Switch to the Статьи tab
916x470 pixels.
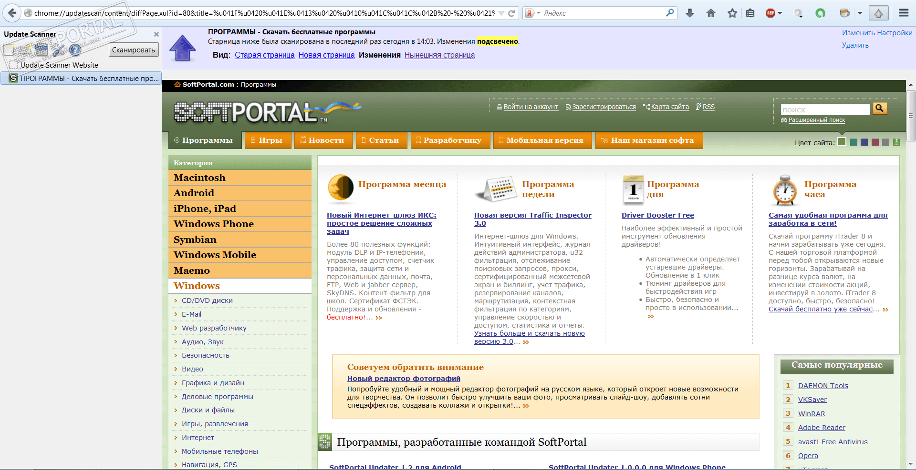click(x=381, y=140)
